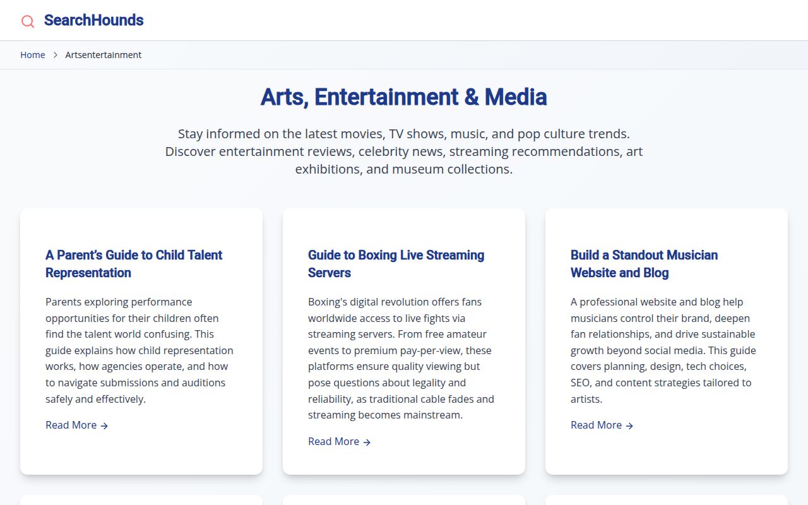Viewport: 808px width, 505px height.
Task: Click the arrow icon on musician guide's Read More
Action: coord(630,425)
